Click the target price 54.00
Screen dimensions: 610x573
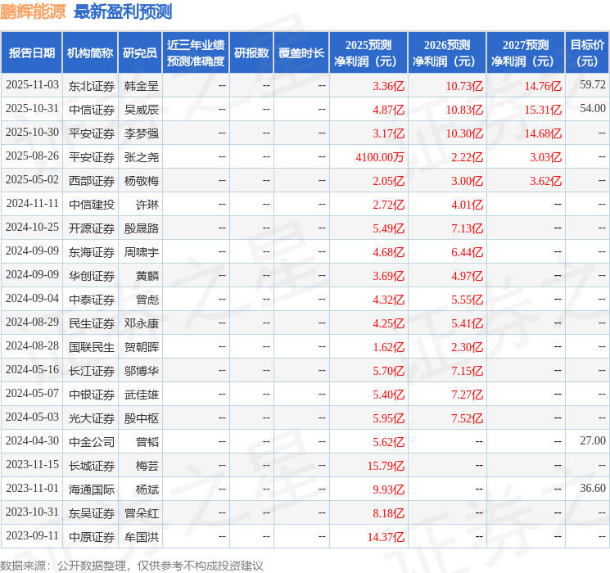coord(593,108)
